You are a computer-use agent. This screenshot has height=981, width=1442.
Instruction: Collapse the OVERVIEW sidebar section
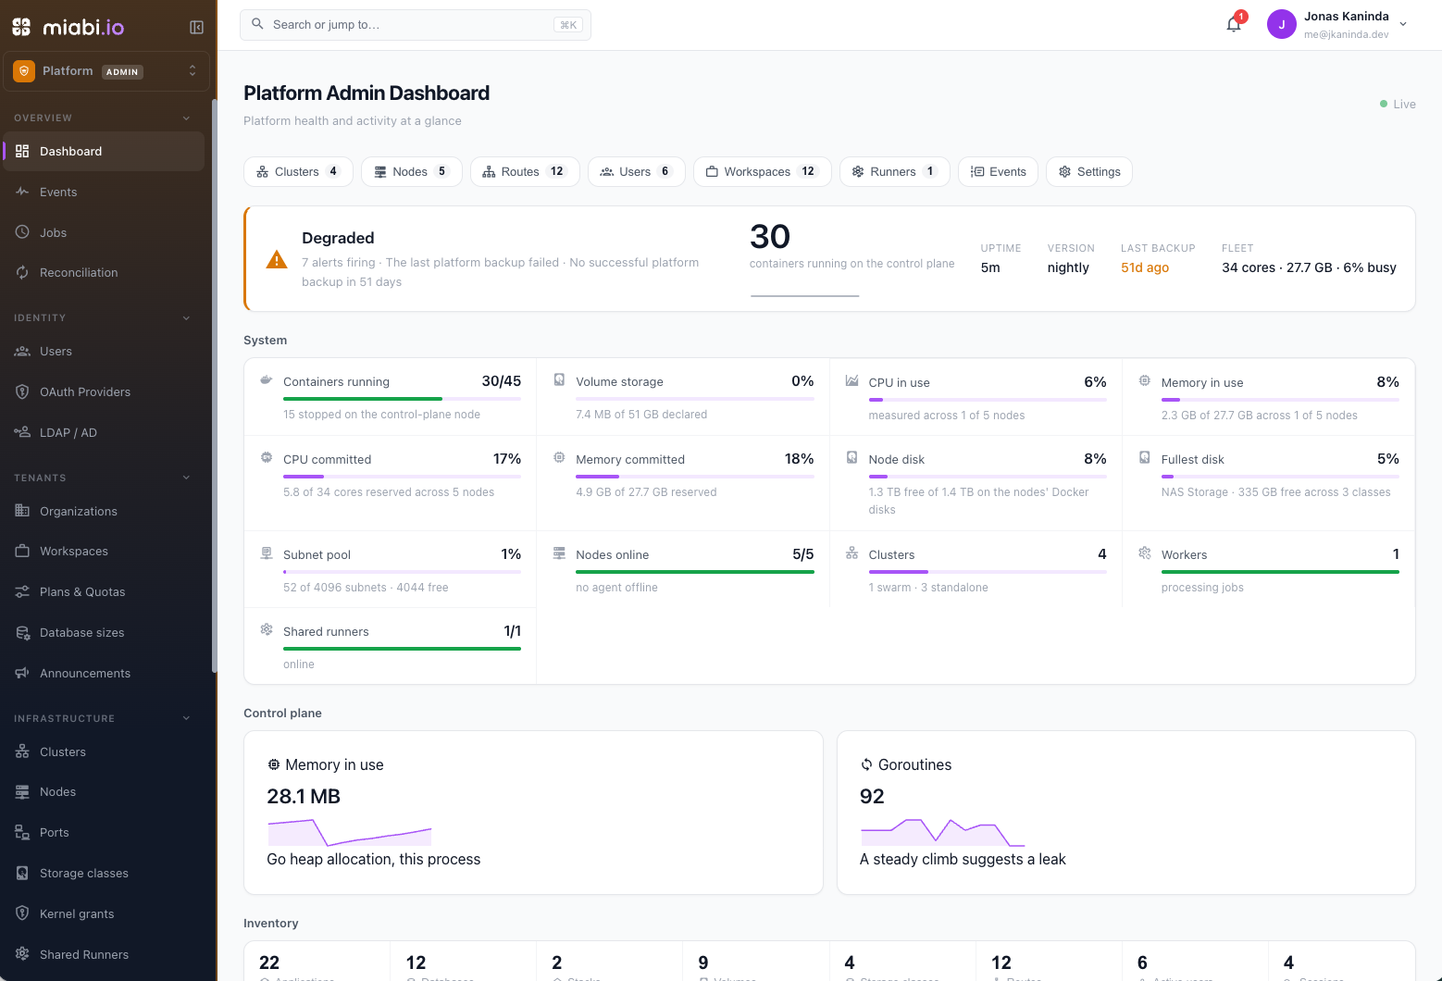coord(186,118)
